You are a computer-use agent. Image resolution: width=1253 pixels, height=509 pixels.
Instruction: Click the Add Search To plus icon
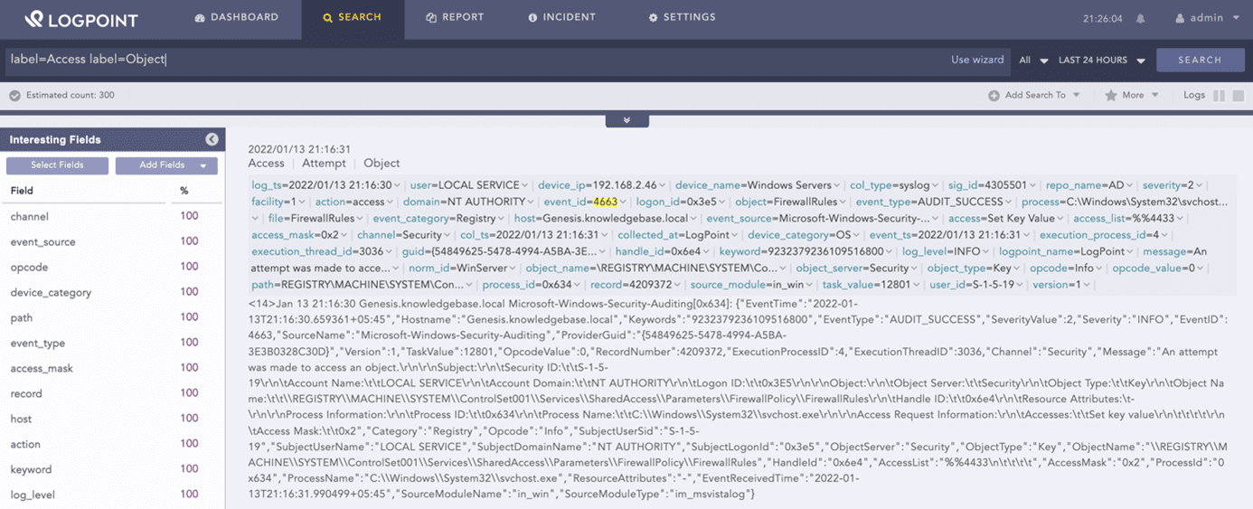tap(994, 95)
